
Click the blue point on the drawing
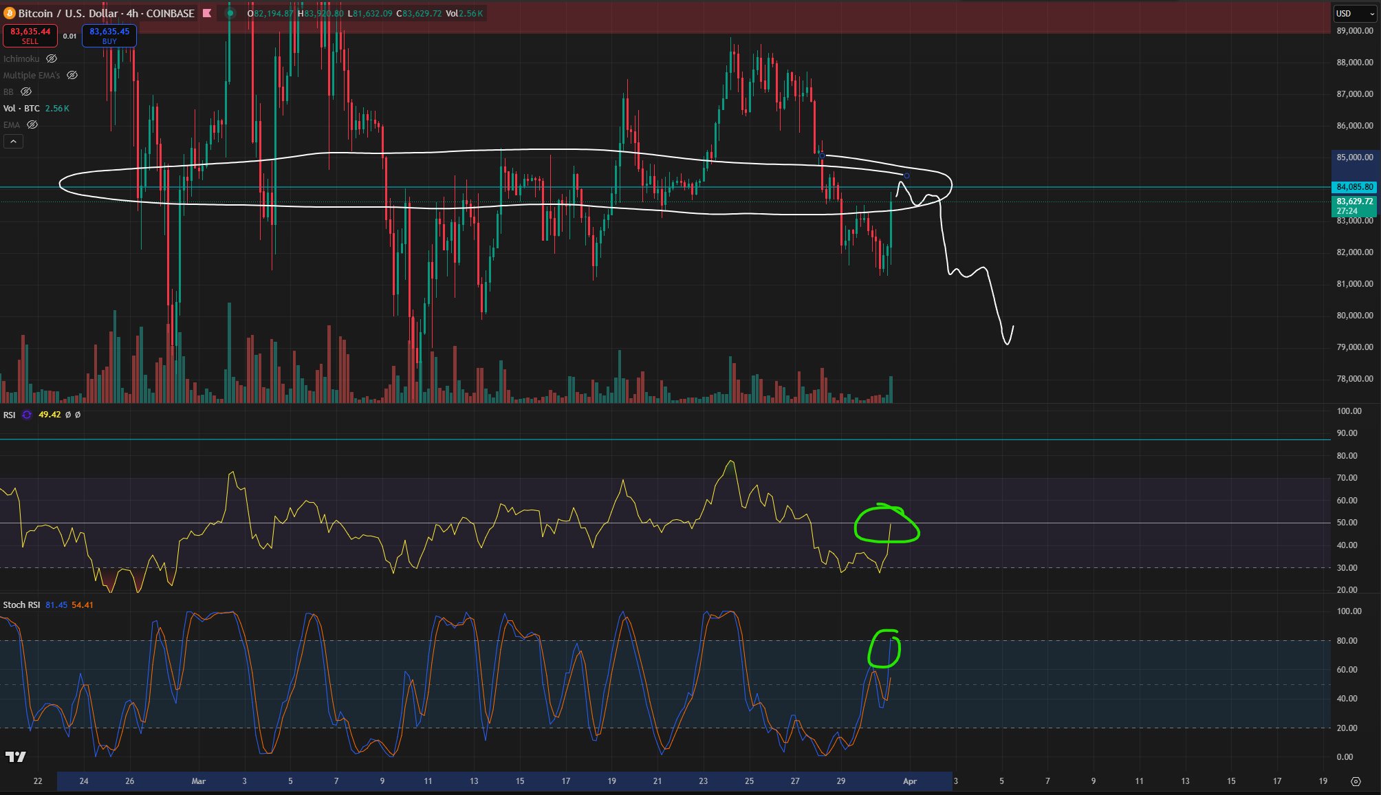pyautogui.click(x=906, y=176)
